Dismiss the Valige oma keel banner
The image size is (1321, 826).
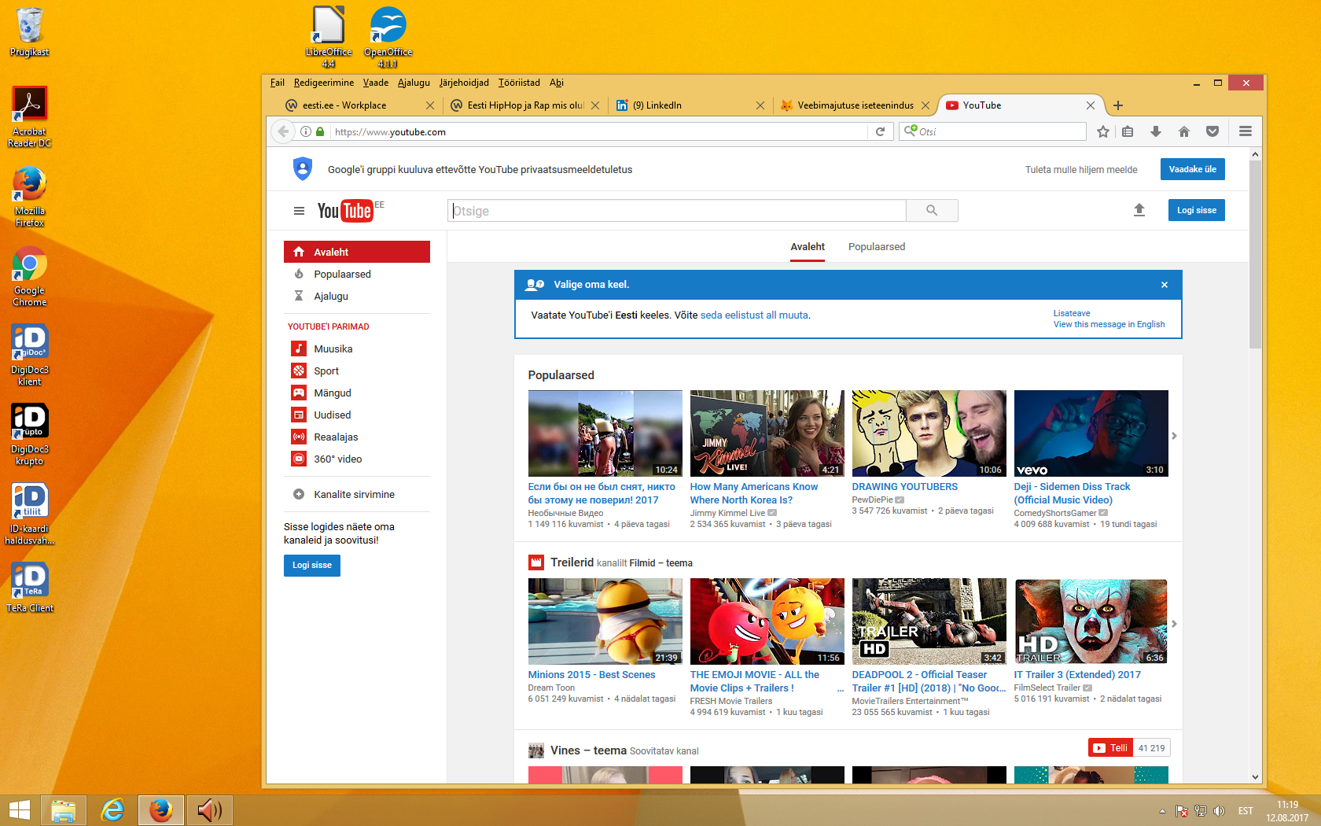1165,285
